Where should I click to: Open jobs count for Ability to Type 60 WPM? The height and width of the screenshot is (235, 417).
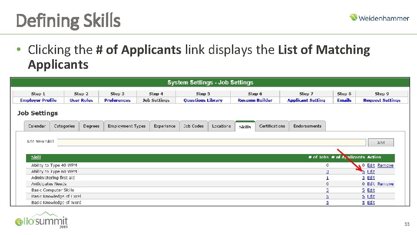pyautogui.click(x=328, y=171)
